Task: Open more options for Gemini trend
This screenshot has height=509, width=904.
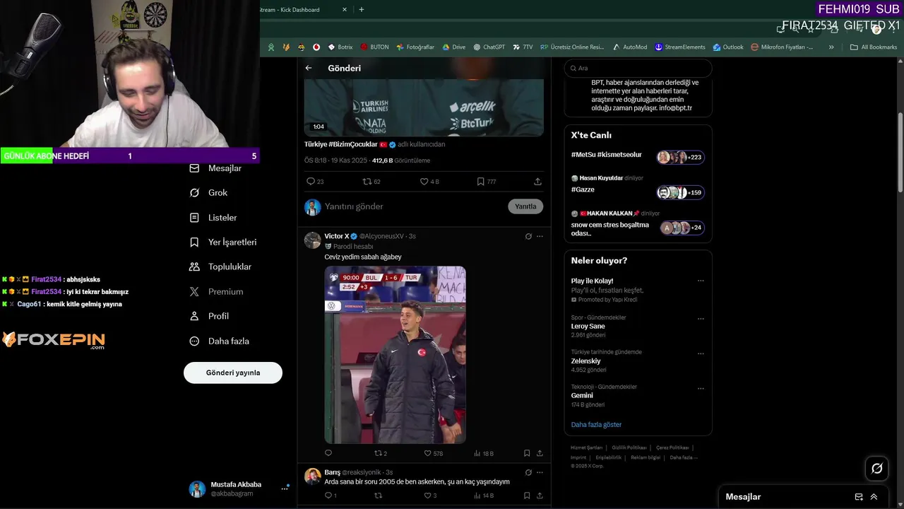Action: [701, 388]
